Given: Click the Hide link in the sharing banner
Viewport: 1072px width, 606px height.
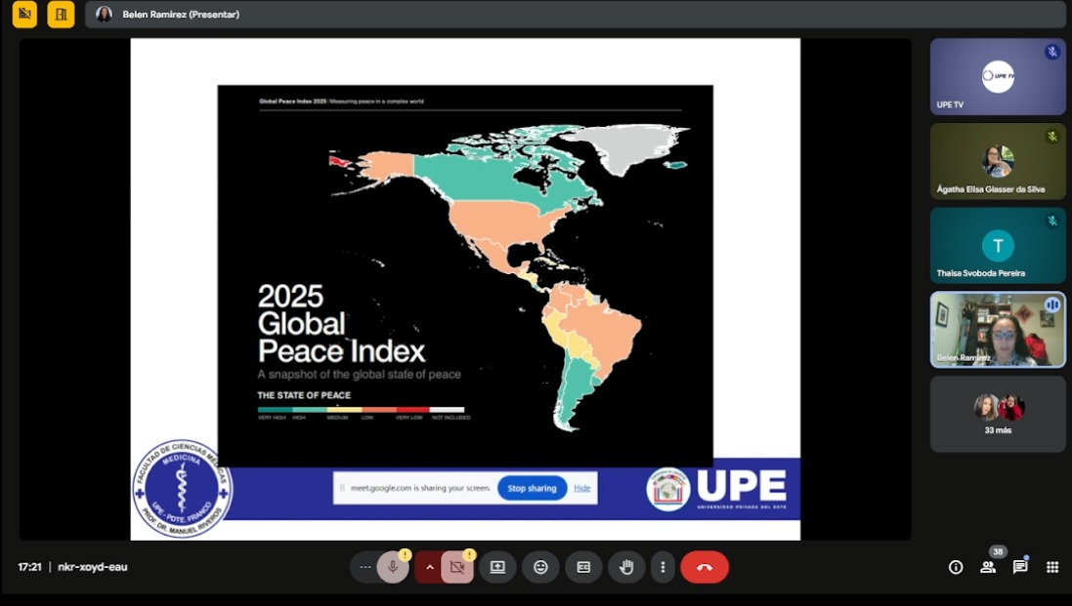Looking at the screenshot, I should pyautogui.click(x=583, y=488).
